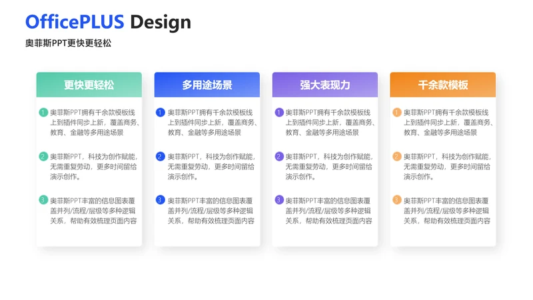Choose the orange number 3 badge
The height and width of the screenshot is (300, 533).
point(397,200)
